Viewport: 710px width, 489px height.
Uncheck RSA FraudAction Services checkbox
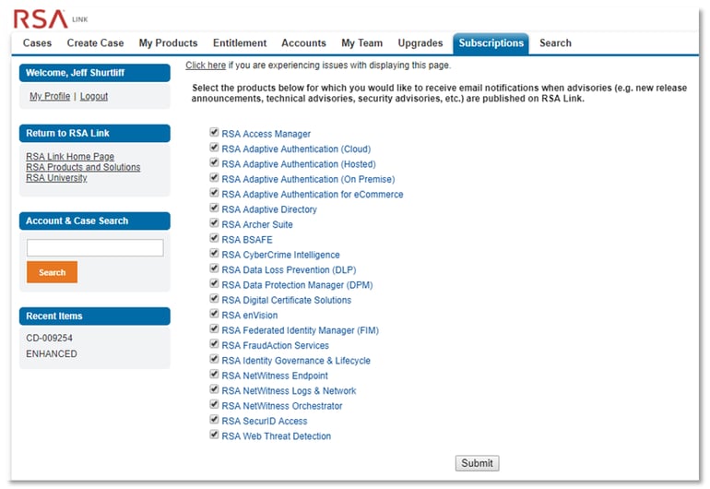[214, 343]
